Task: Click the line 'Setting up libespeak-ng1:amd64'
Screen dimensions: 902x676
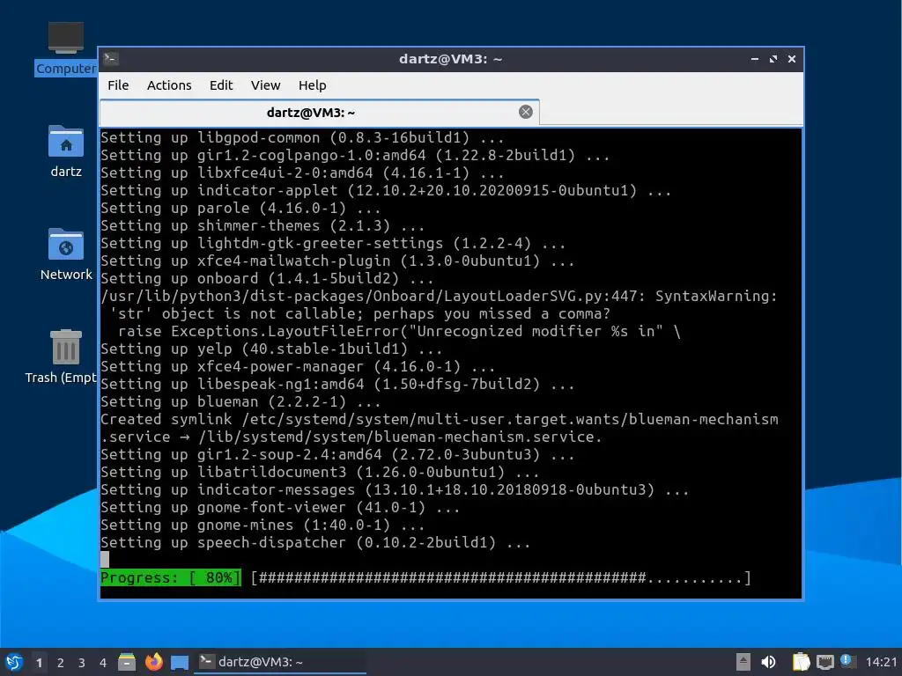Action: pyautogui.click(x=337, y=384)
